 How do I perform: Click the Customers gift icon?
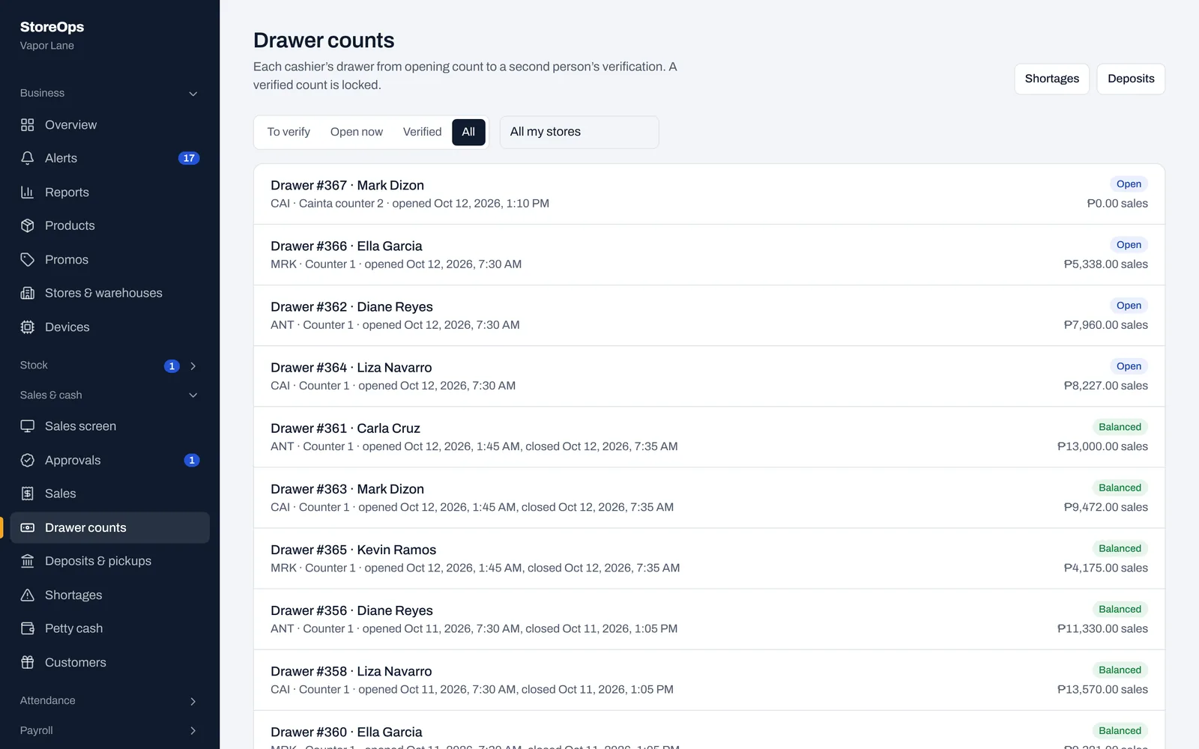28,663
